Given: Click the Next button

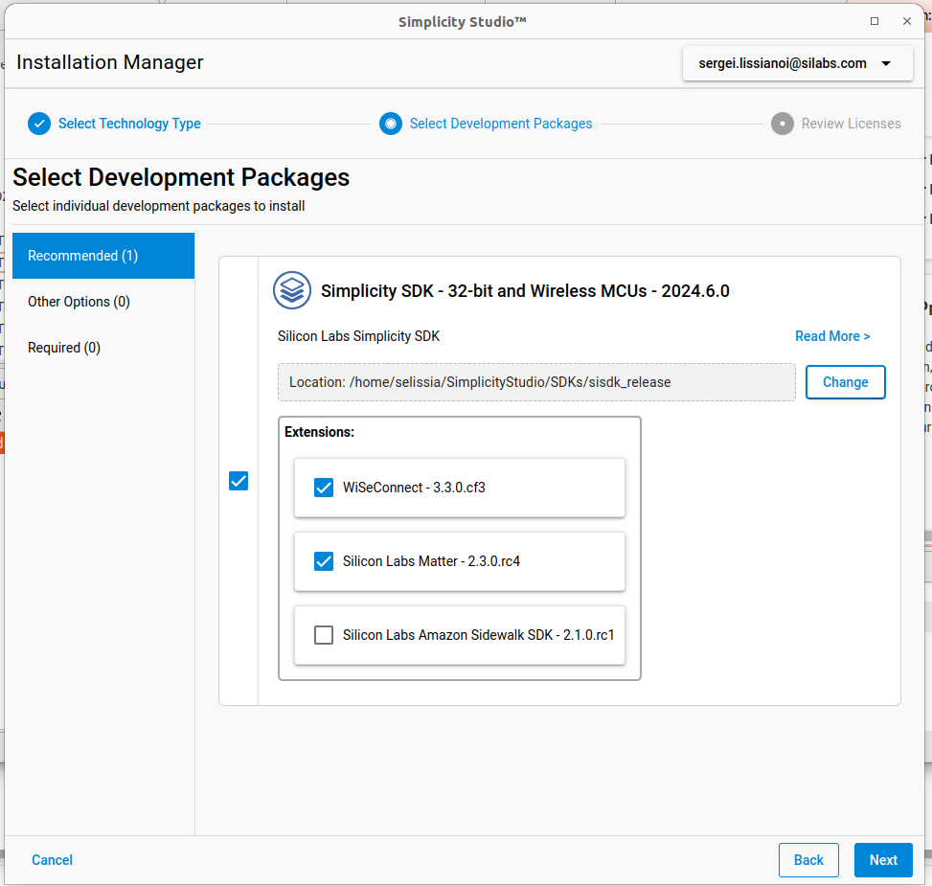Looking at the screenshot, I should (x=883, y=860).
